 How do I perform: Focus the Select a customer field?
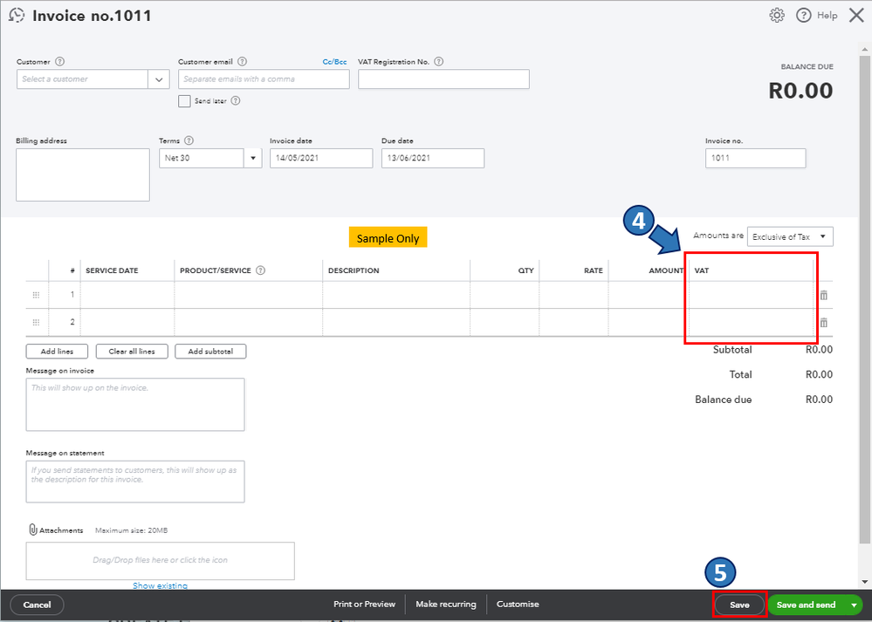coord(82,79)
